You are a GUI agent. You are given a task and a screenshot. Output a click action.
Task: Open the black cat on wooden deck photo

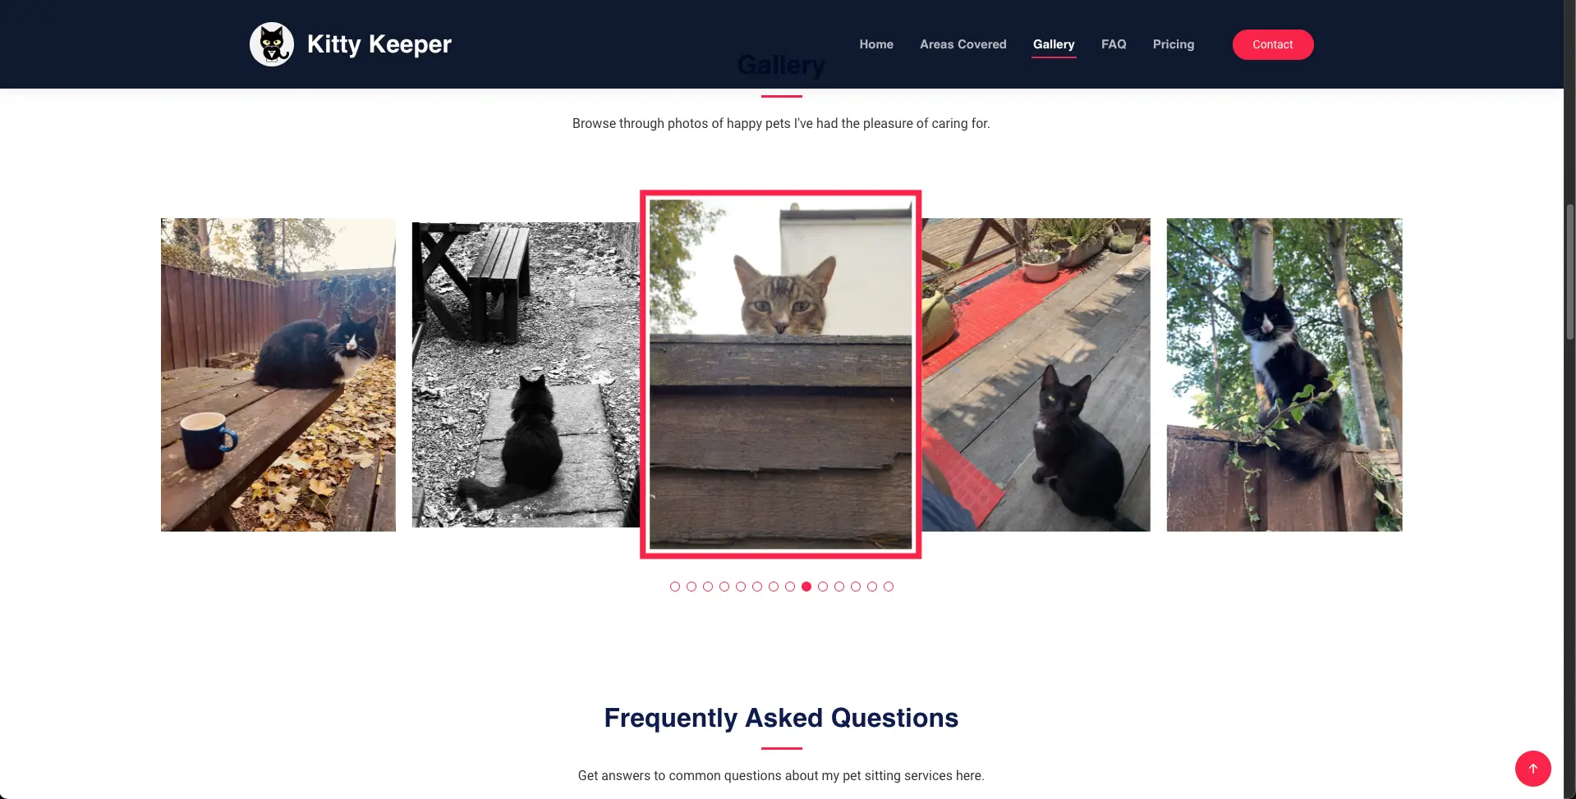(x=1036, y=374)
